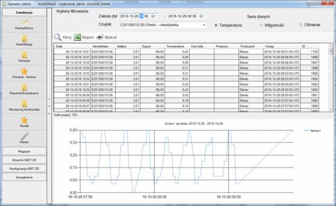Sort table by the Signal column header
The image size is (336, 206).
(153, 46)
